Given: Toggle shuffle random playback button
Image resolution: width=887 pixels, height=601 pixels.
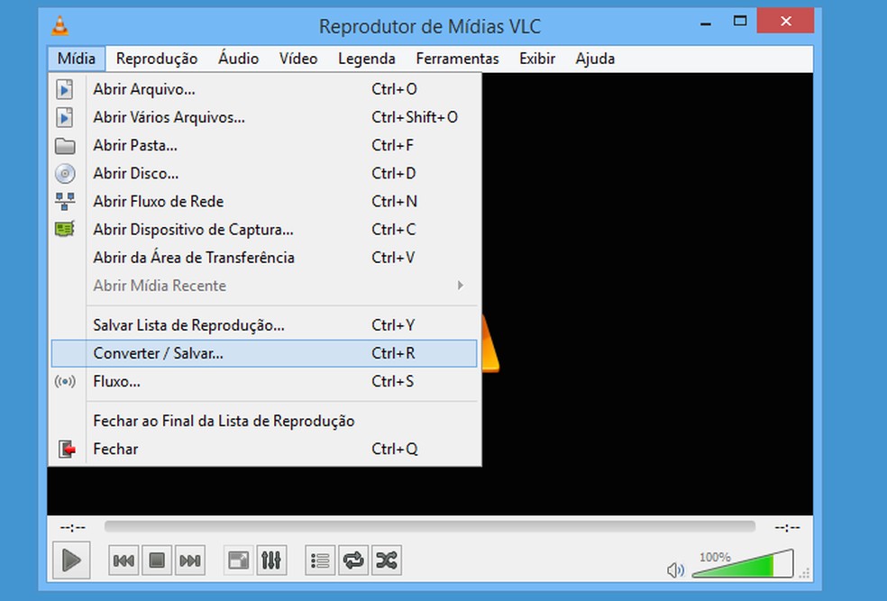Looking at the screenshot, I should (387, 560).
